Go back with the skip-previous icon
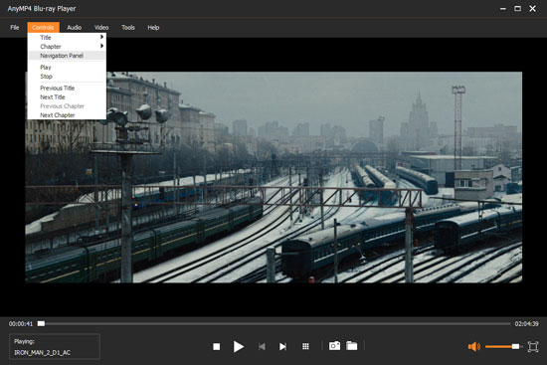Image resolution: width=547 pixels, height=365 pixels. pos(262,346)
